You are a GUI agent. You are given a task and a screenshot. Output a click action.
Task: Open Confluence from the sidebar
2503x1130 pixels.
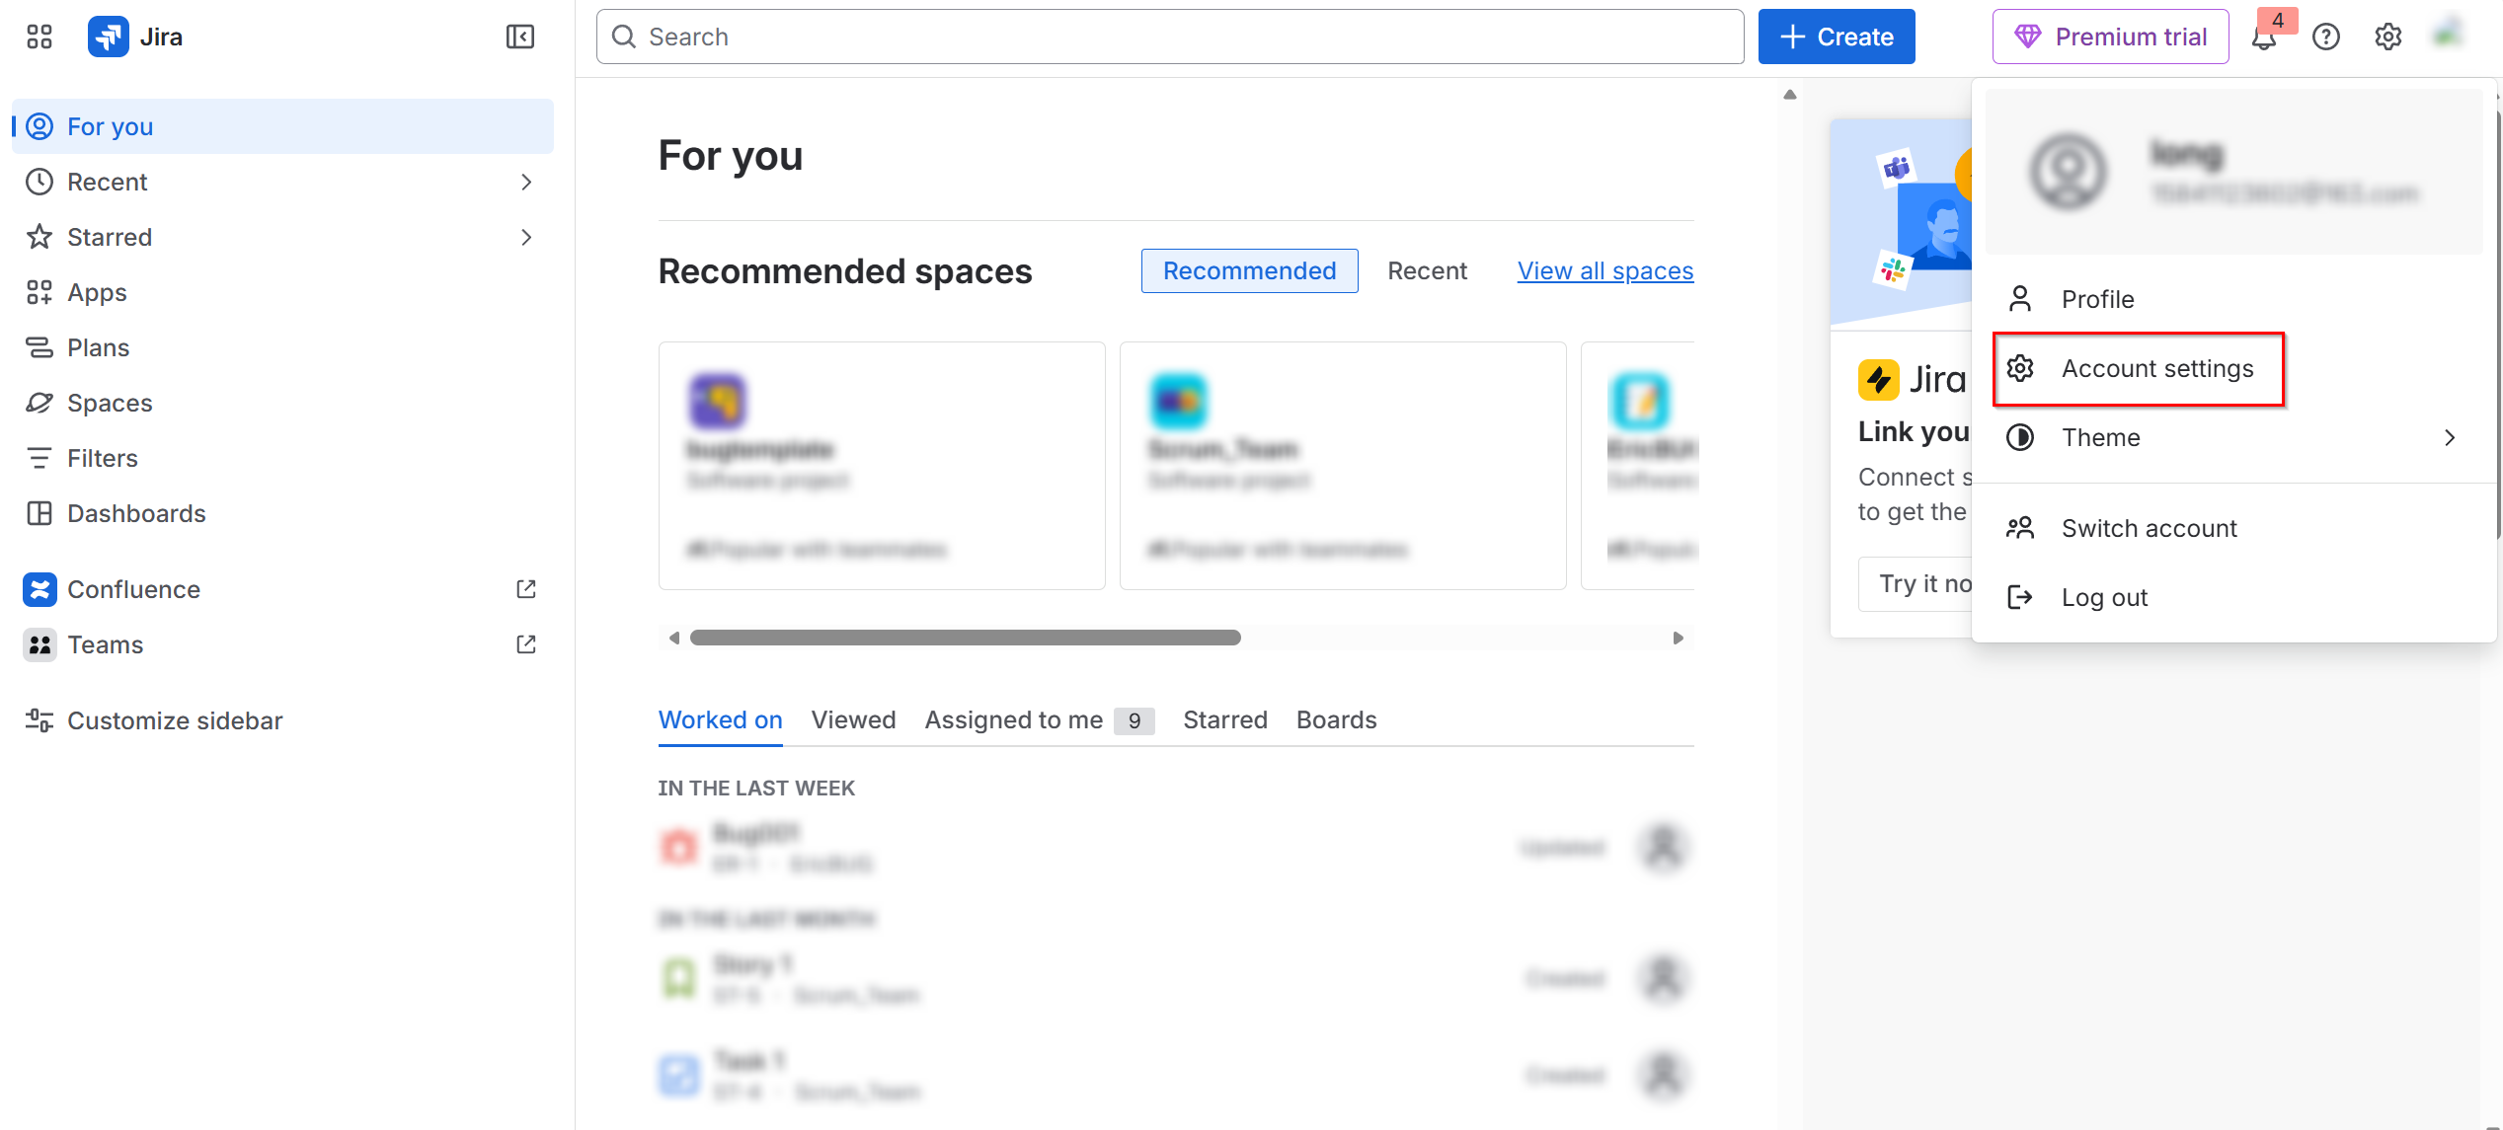click(x=133, y=589)
